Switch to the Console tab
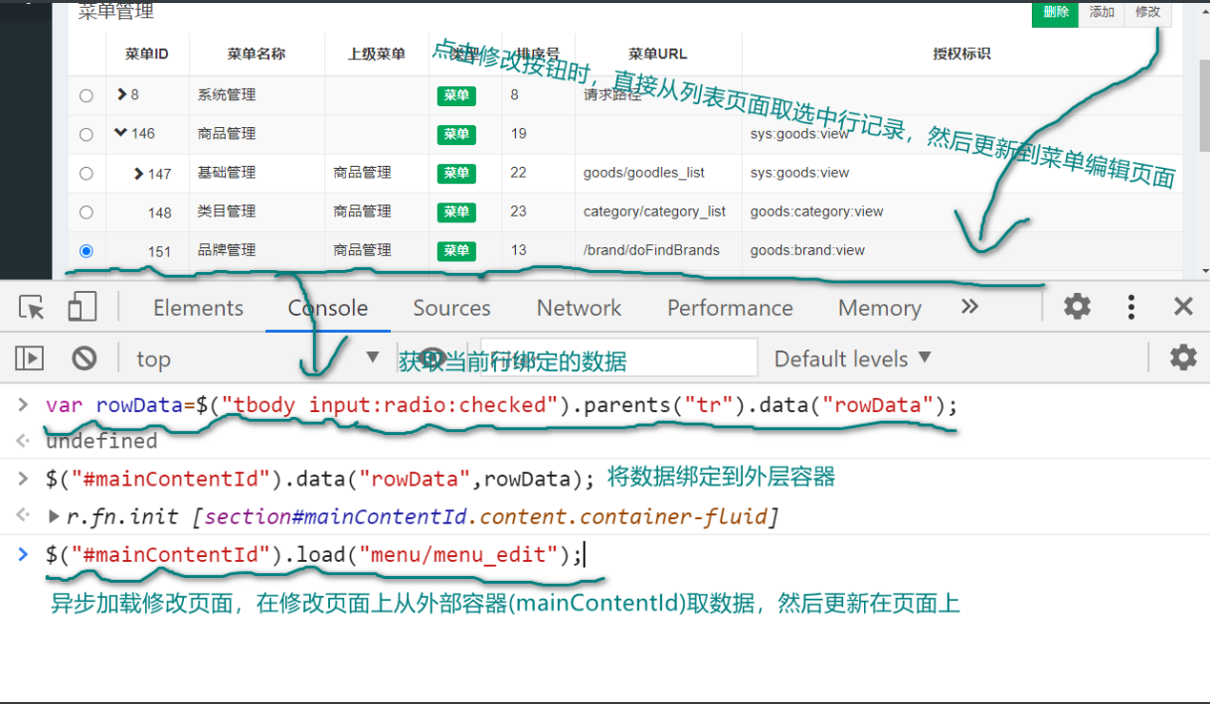The height and width of the screenshot is (704, 1210). (328, 308)
